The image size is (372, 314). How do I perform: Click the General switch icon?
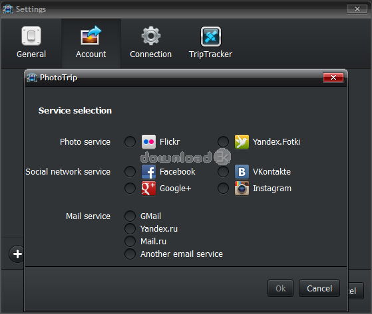31,36
